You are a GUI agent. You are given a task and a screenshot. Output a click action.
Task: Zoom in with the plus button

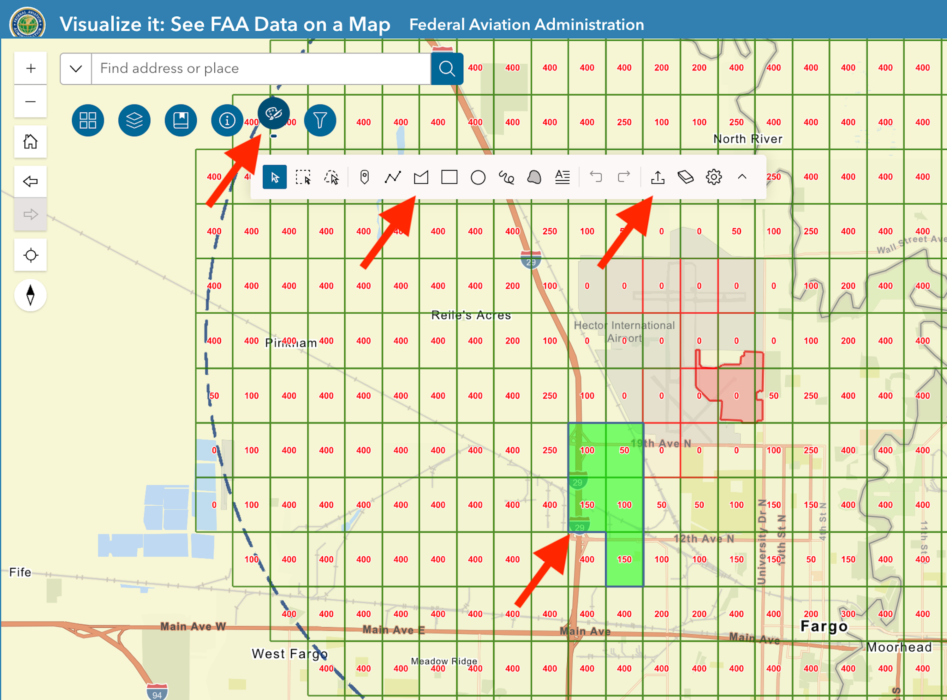tap(31, 68)
